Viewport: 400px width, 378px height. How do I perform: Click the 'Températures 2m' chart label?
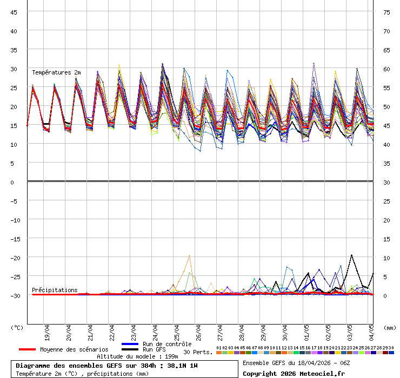coord(56,72)
